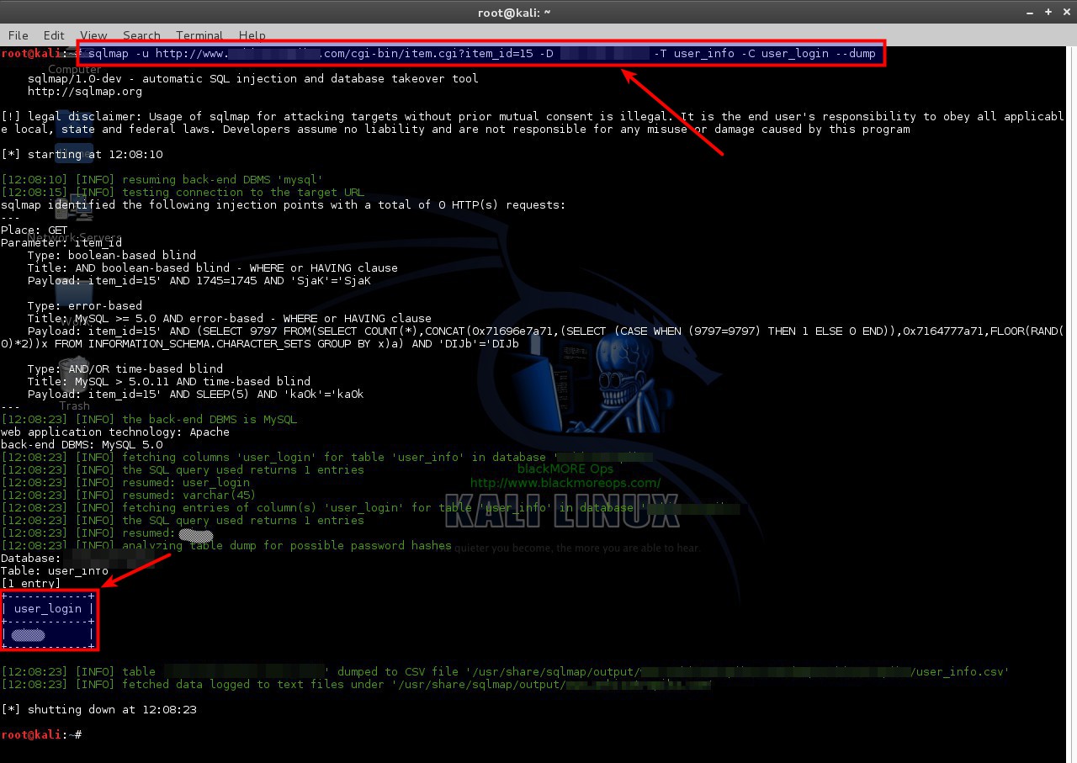Open the Terminal menu
This screenshot has height=763, width=1077.
(x=199, y=35)
